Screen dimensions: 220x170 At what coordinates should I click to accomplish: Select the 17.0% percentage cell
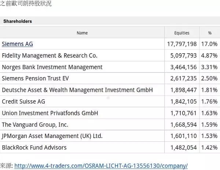pos(209,44)
